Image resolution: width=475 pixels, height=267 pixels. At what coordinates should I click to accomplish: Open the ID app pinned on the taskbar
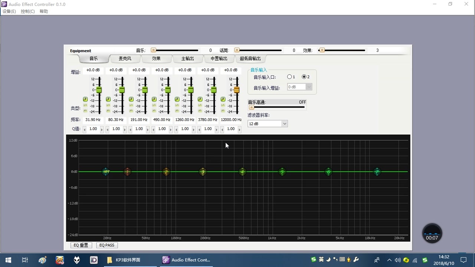pyautogui.click(x=94, y=260)
